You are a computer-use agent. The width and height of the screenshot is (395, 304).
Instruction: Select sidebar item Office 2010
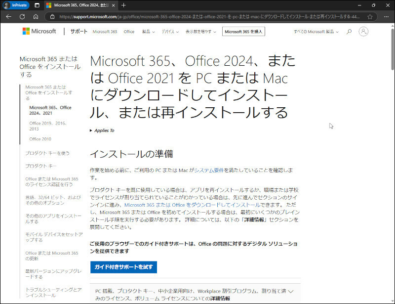pos(40,139)
